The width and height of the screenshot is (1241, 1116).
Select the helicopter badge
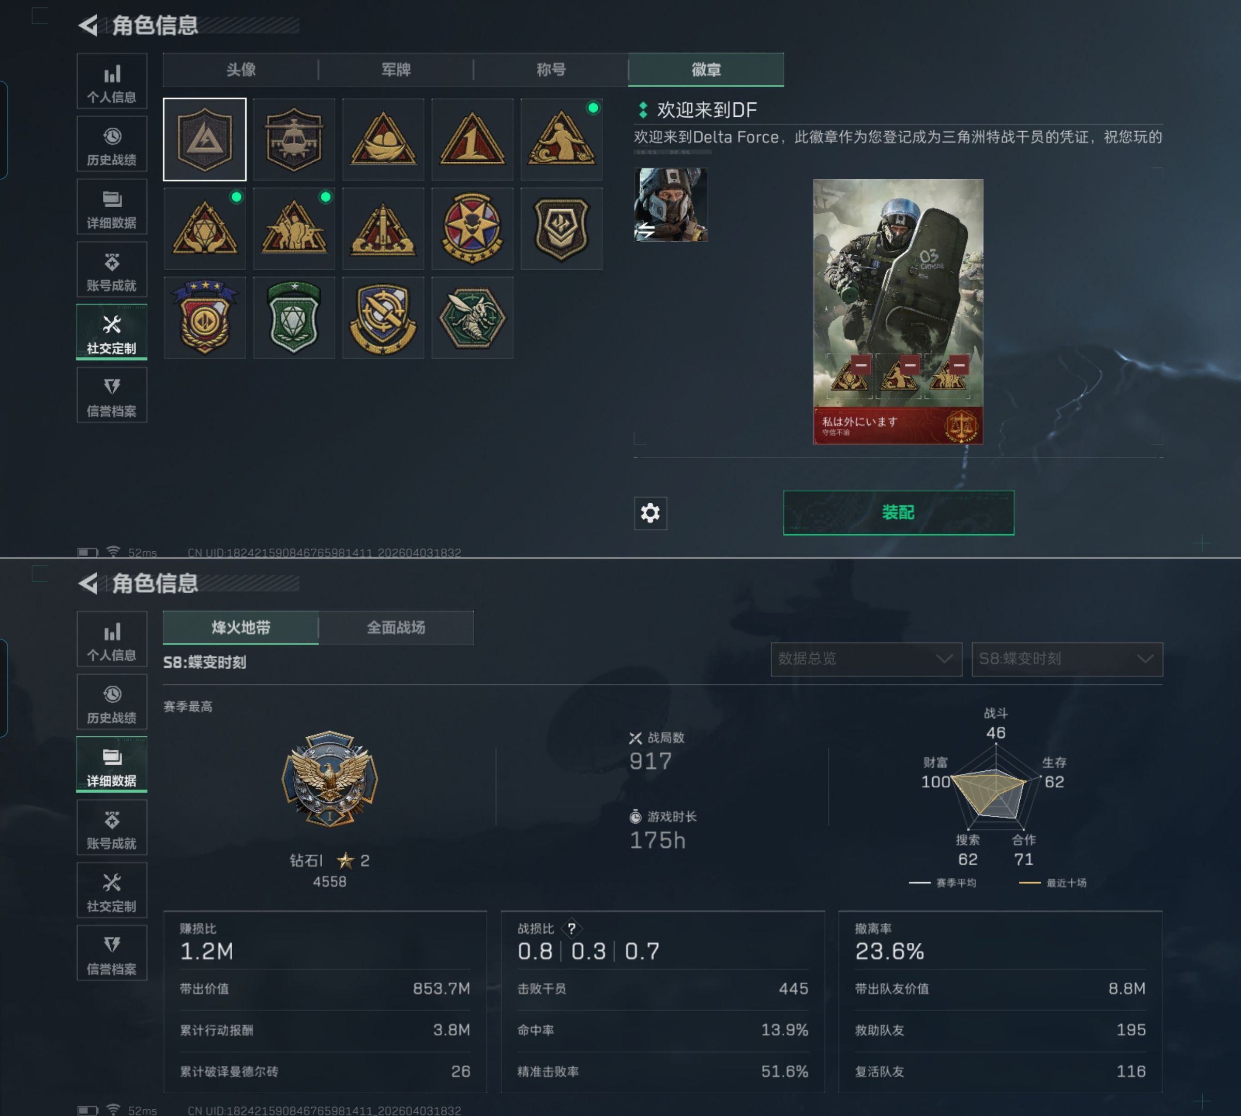[x=294, y=139]
